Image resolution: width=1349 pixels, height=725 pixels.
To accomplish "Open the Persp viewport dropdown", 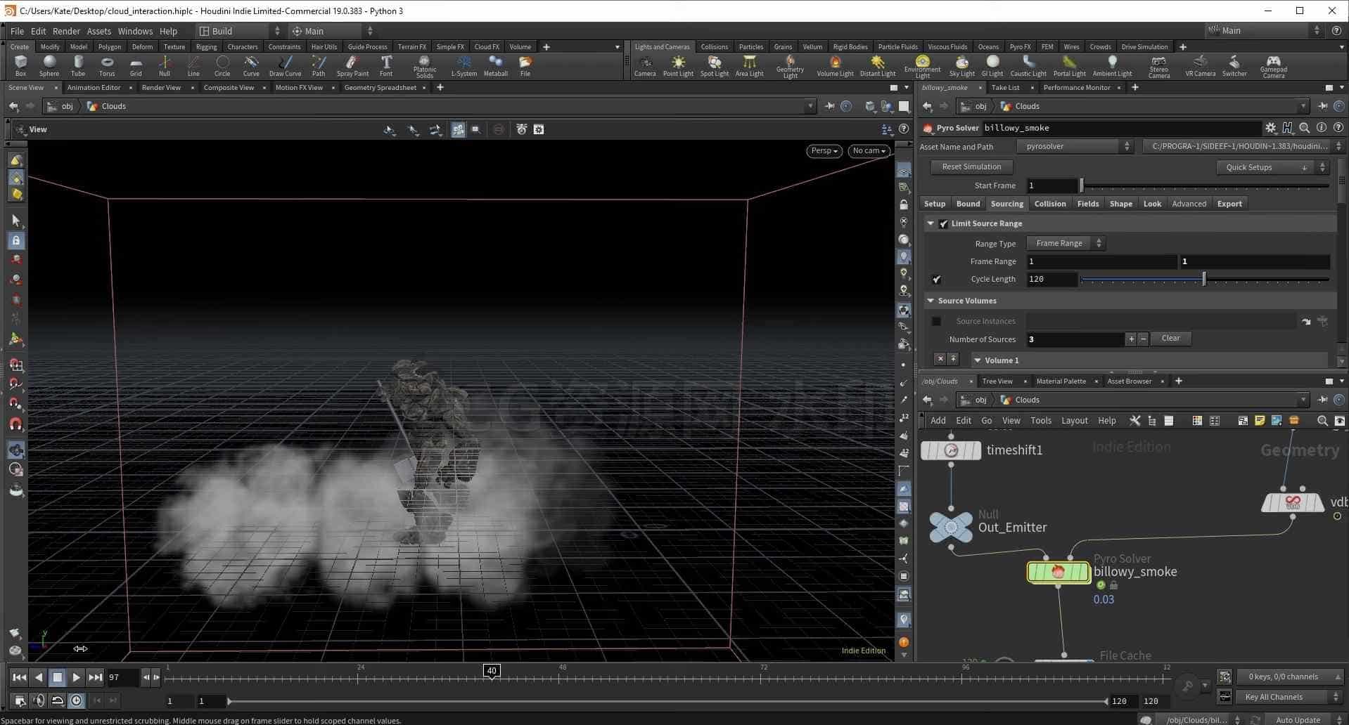I will pyautogui.click(x=824, y=150).
